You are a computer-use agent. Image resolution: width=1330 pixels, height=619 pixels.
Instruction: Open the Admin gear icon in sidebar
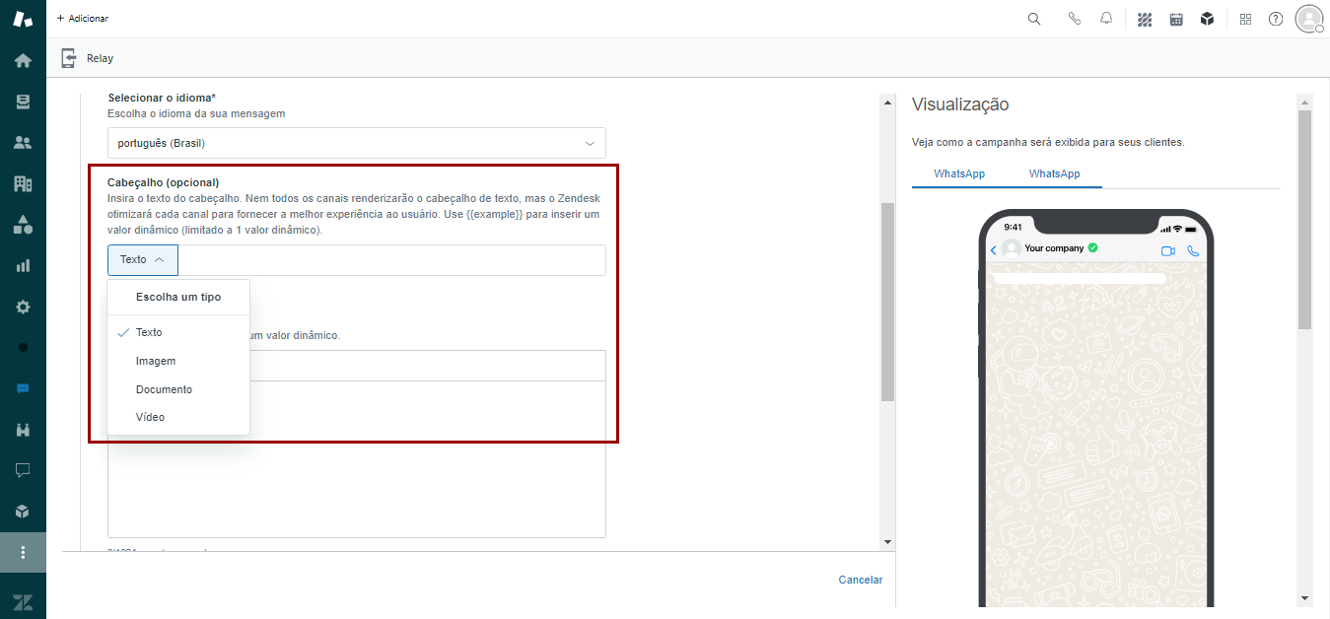click(x=23, y=307)
